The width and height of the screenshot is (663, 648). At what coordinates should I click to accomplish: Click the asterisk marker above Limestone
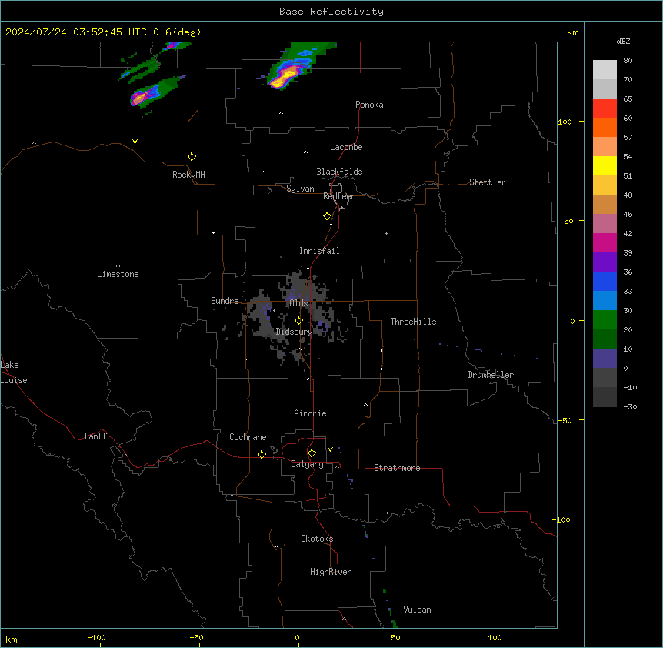[118, 266]
